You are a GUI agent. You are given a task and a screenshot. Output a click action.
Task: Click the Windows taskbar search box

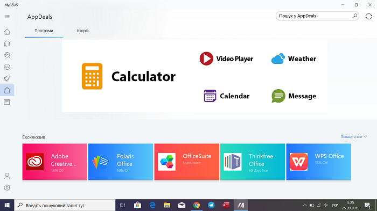[x=65, y=205]
